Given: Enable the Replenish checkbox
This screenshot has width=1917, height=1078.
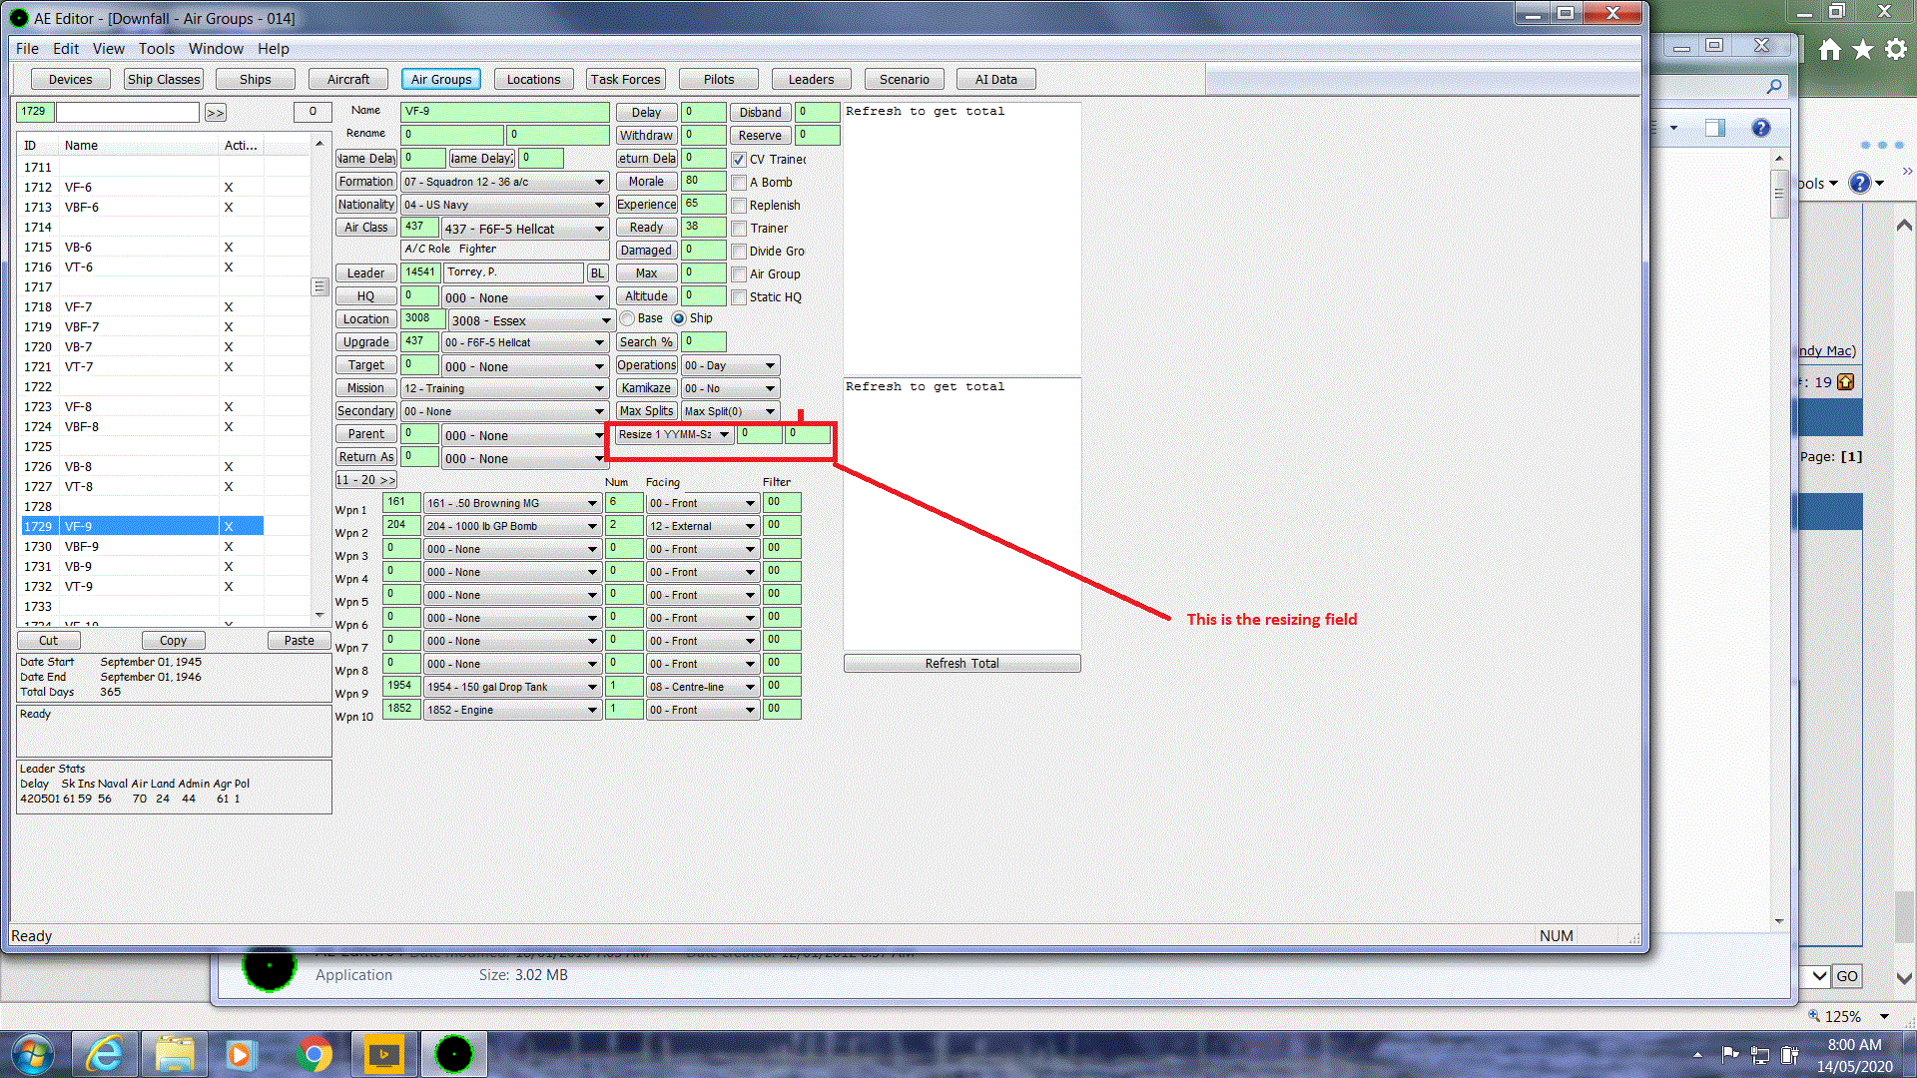Looking at the screenshot, I should 739,206.
